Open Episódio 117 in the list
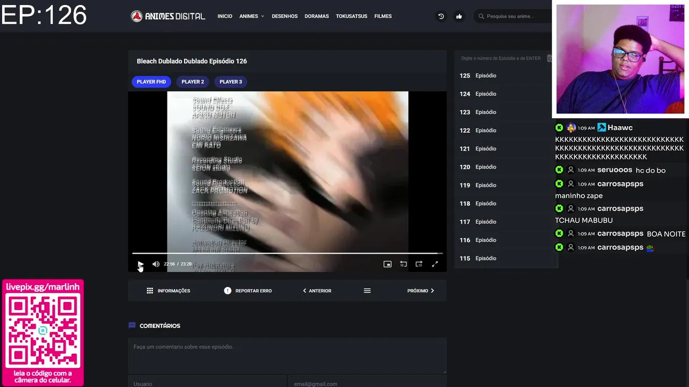 click(x=505, y=222)
